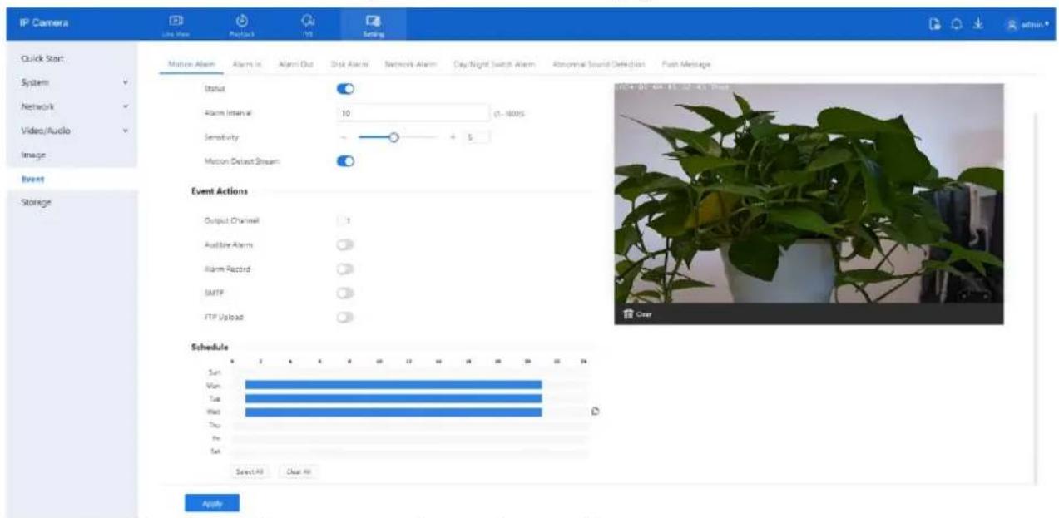Open Image settings in the sidebar
The width and height of the screenshot is (1059, 518).
(32, 155)
